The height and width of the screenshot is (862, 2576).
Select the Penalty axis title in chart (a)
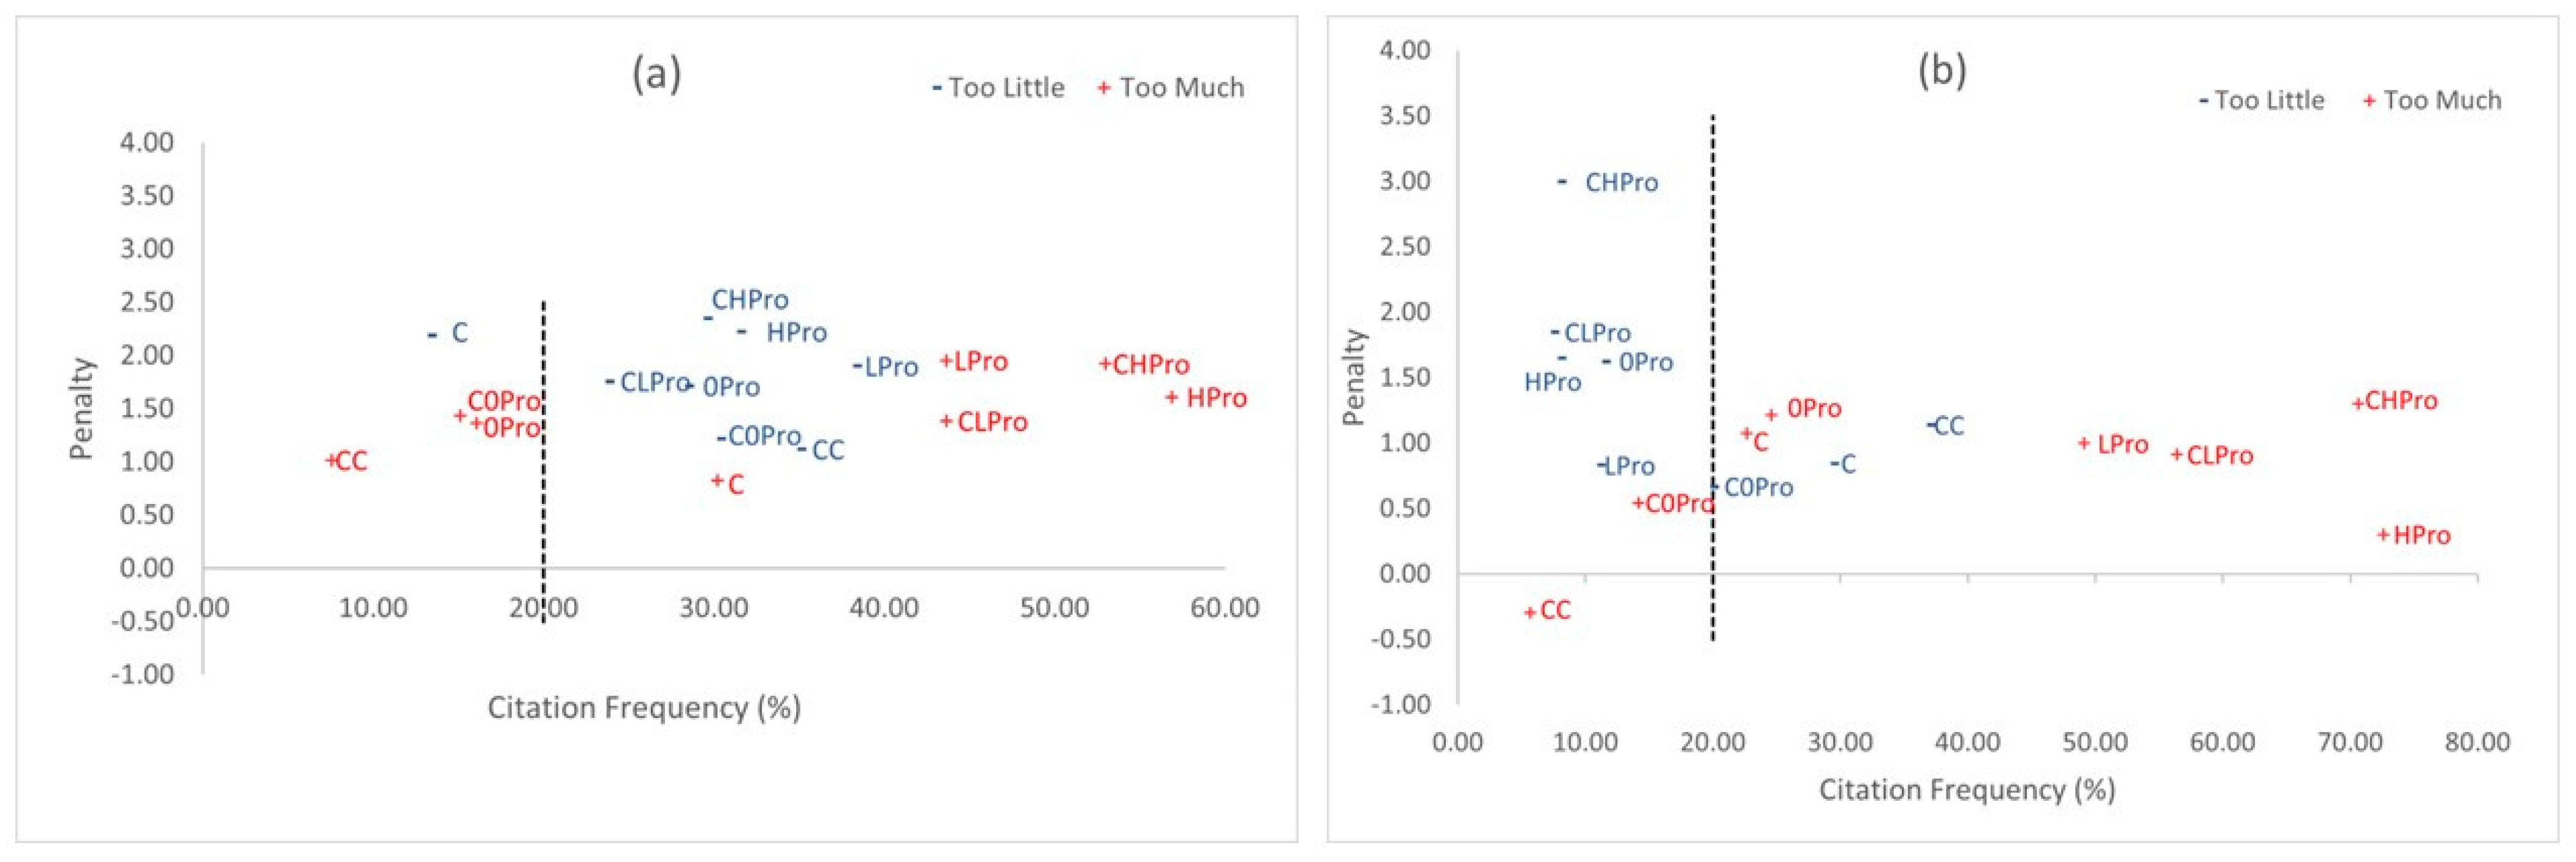pos(81,408)
